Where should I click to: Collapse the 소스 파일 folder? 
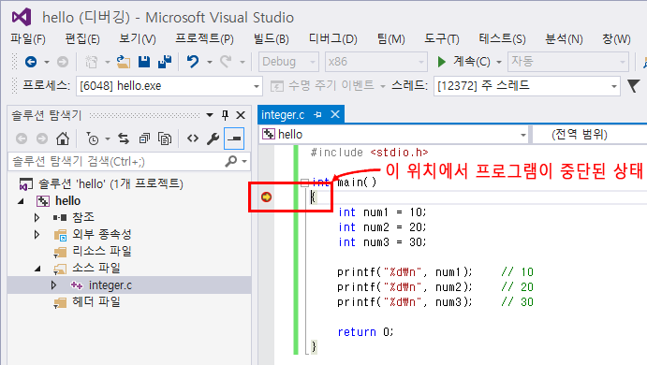coord(37,269)
